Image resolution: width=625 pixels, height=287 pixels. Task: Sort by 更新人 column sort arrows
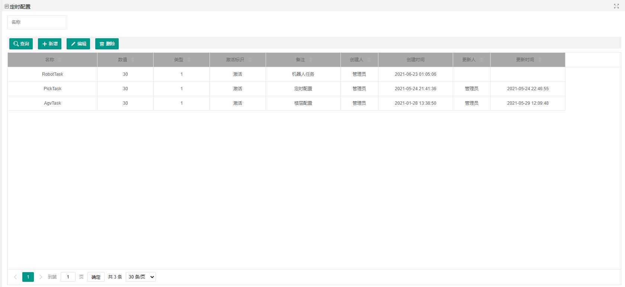pos(481,60)
